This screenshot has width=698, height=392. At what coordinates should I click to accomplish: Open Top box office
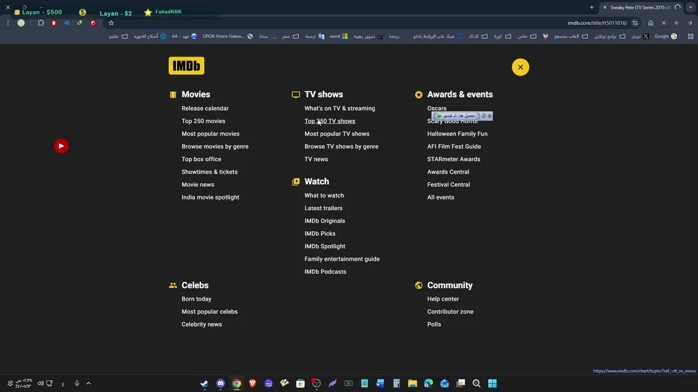(201, 159)
